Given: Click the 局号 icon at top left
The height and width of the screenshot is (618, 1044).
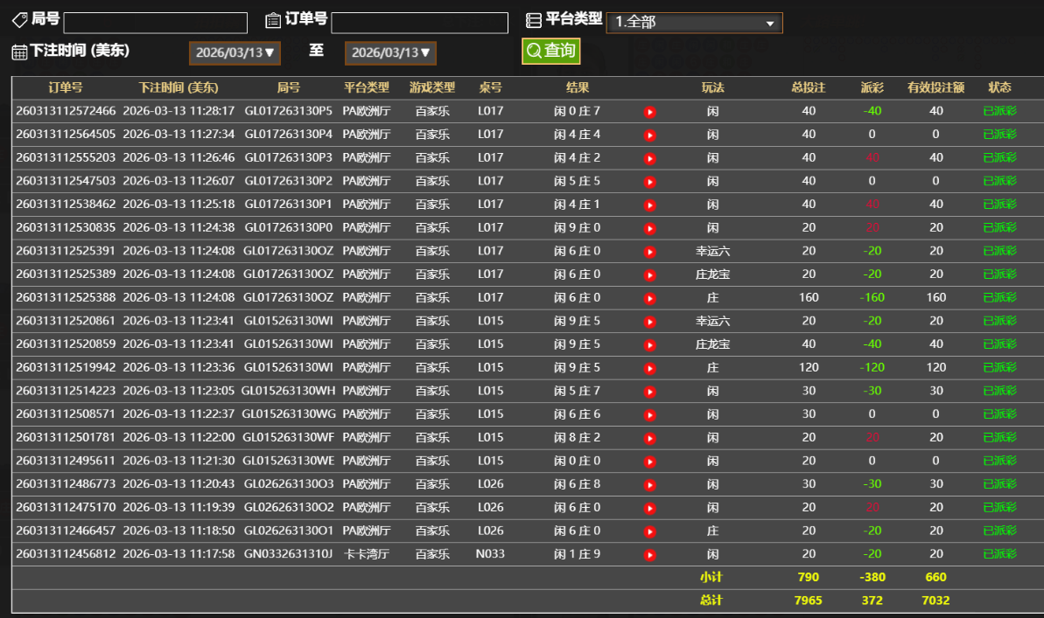Looking at the screenshot, I should (21, 21).
